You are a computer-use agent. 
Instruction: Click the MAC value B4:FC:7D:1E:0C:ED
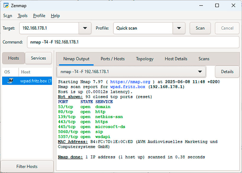(112, 142)
